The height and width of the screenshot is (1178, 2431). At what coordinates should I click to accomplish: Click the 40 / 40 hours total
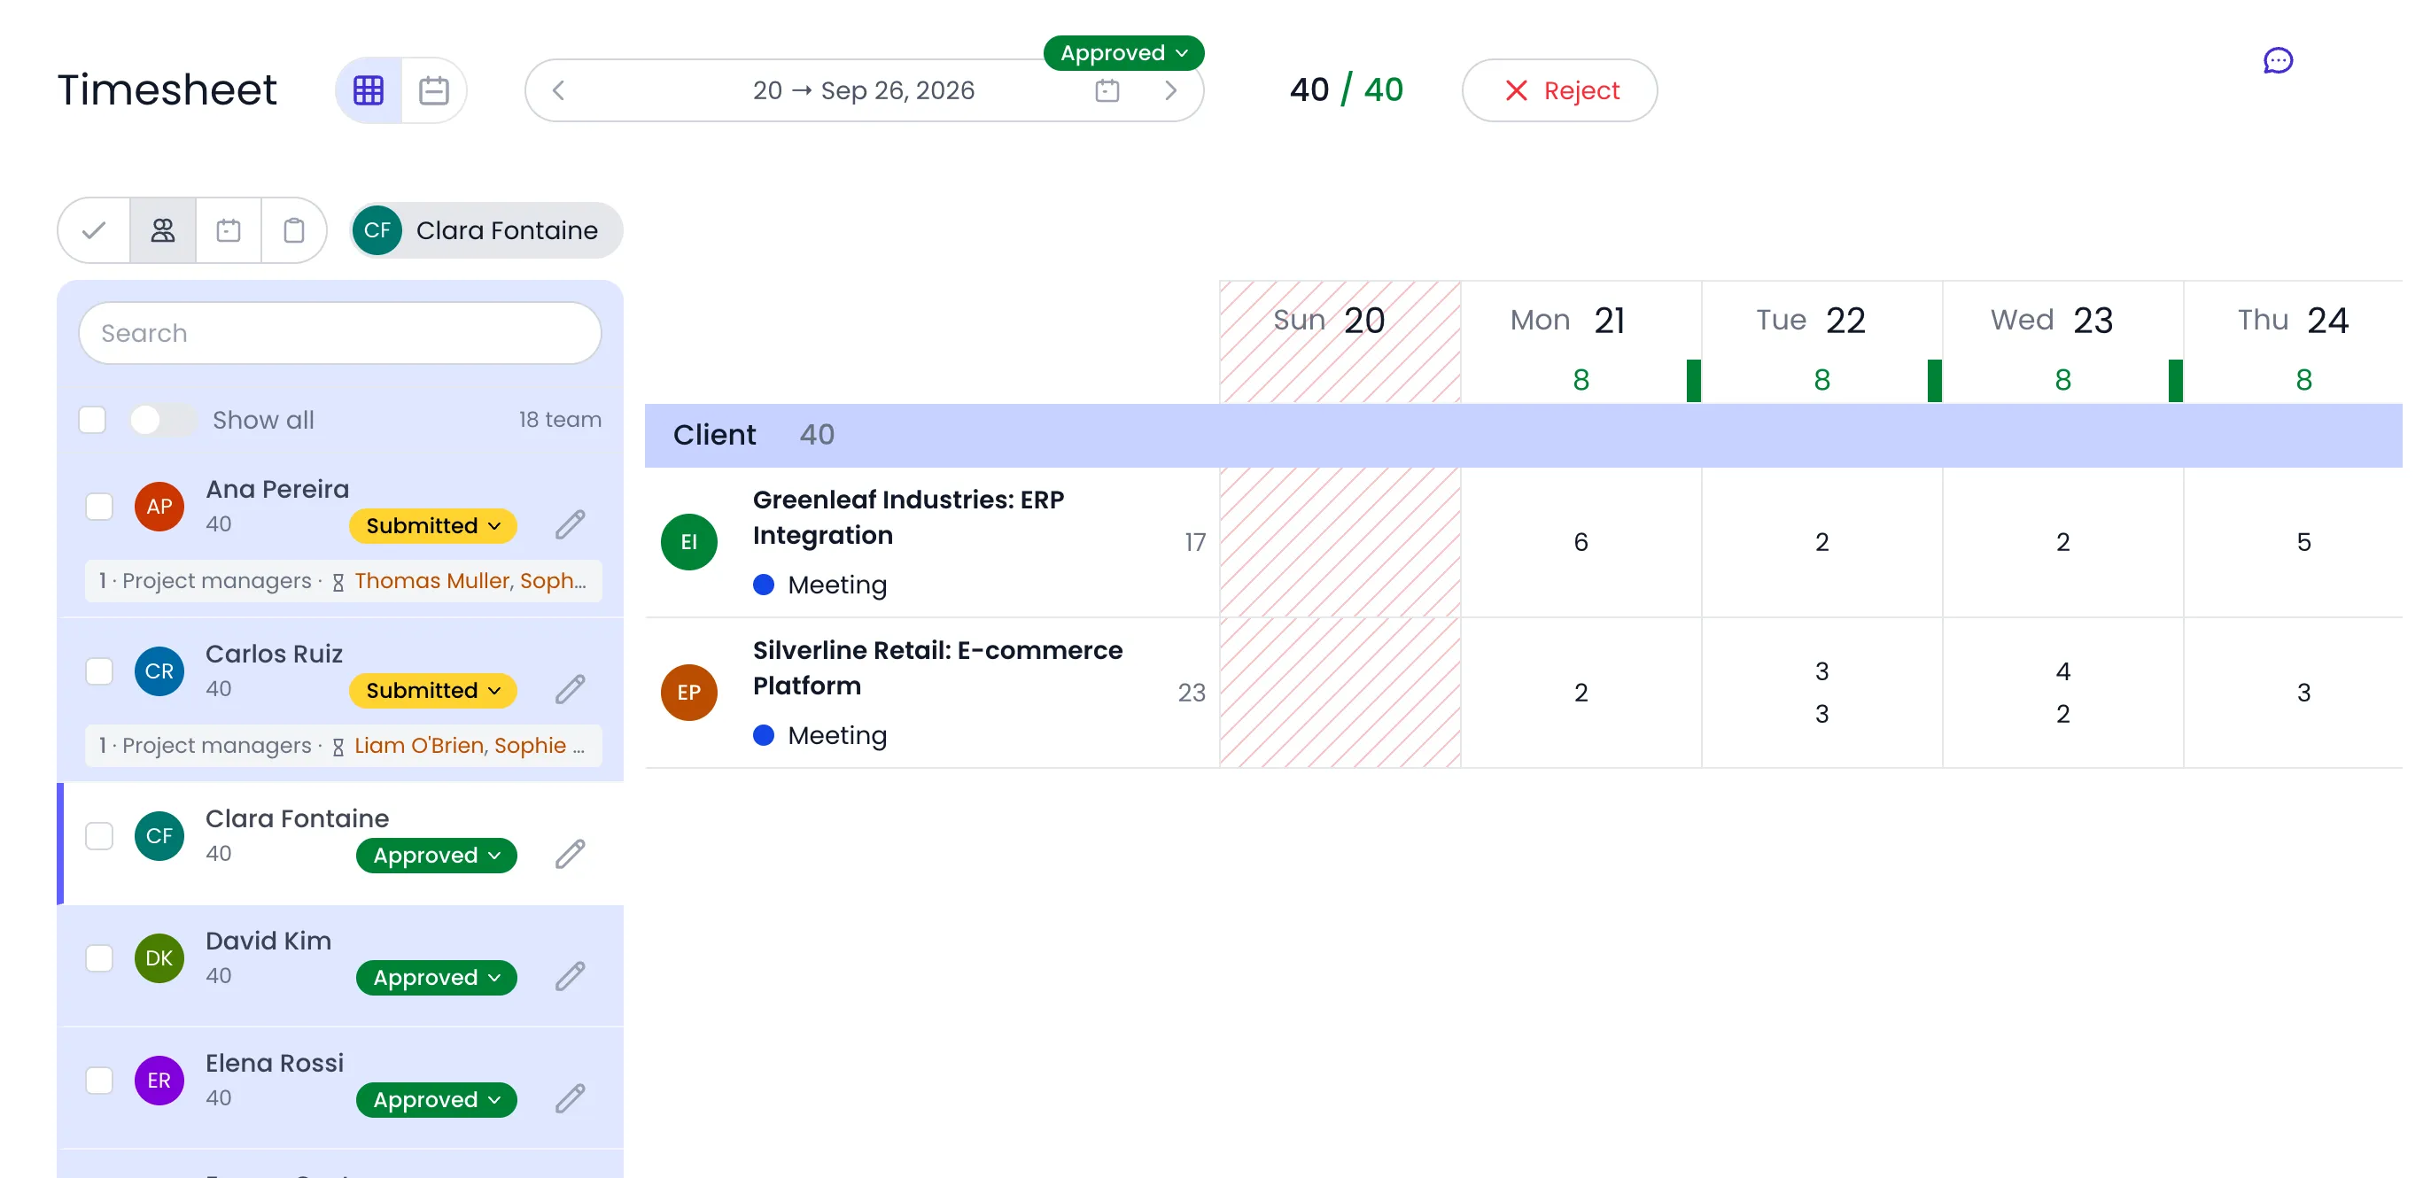[1347, 90]
